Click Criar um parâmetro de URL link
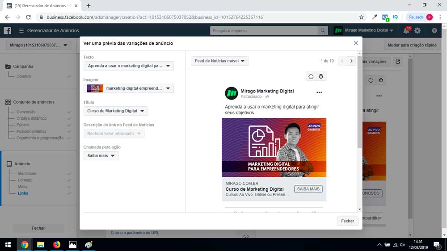 click(135, 233)
